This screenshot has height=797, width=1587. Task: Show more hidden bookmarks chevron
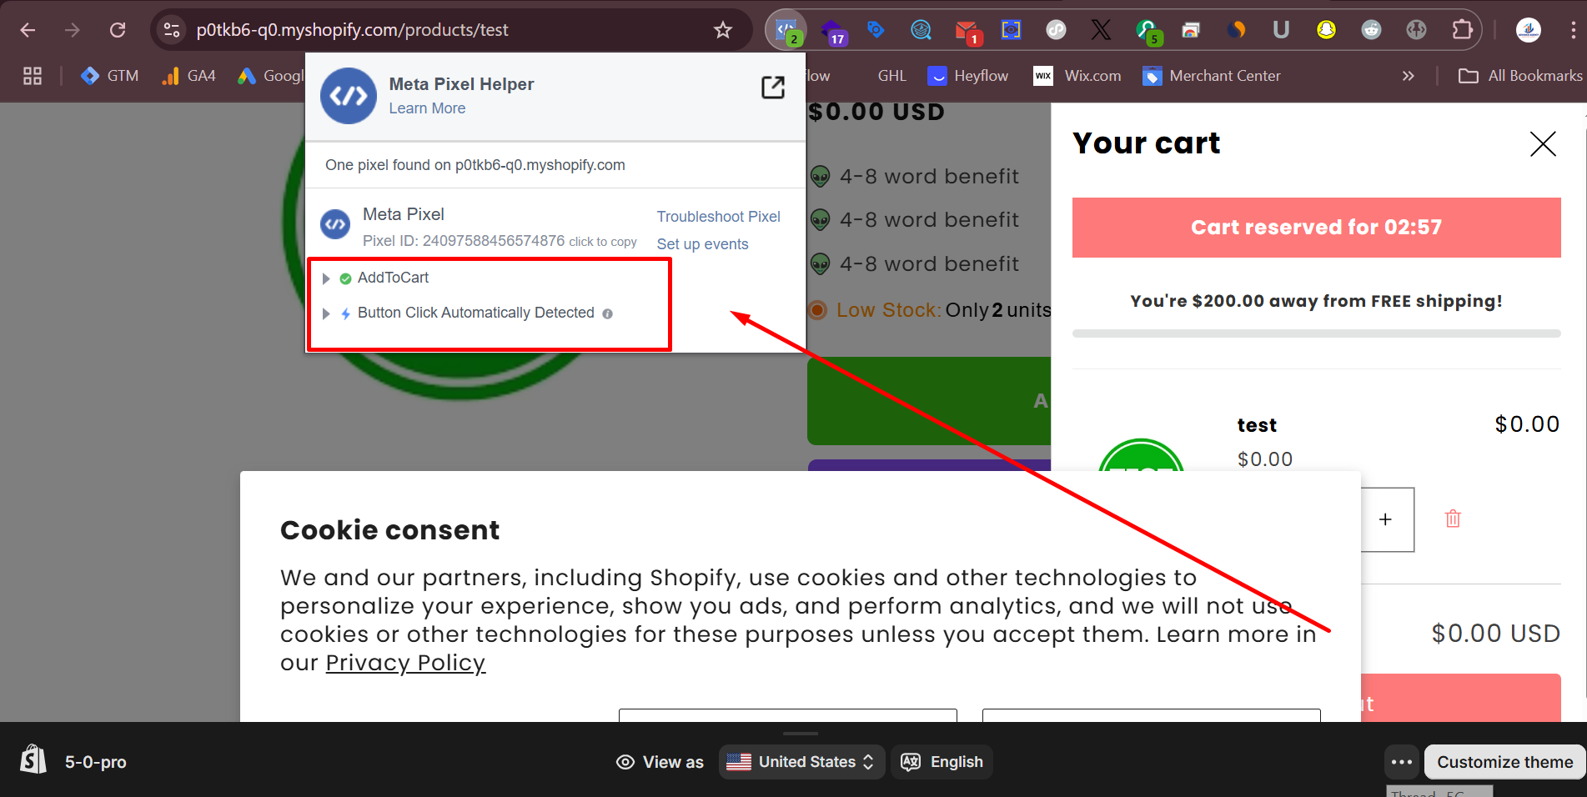click(1408, 76)
